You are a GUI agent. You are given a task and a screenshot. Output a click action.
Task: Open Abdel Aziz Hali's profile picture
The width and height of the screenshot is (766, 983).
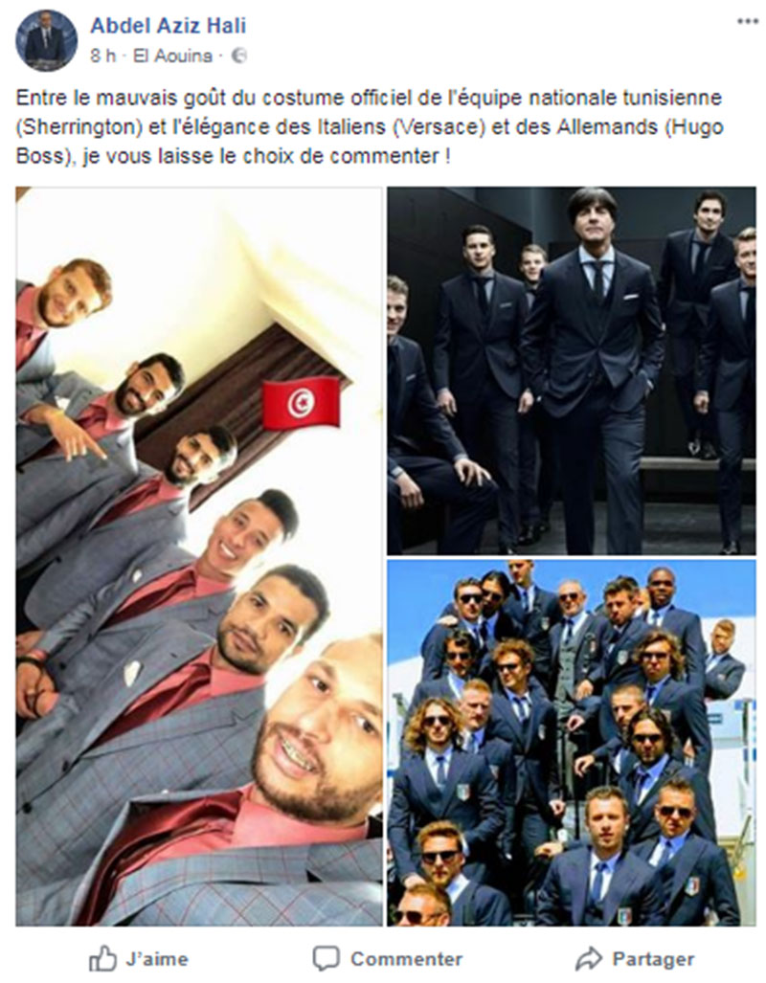pos(46,41)
